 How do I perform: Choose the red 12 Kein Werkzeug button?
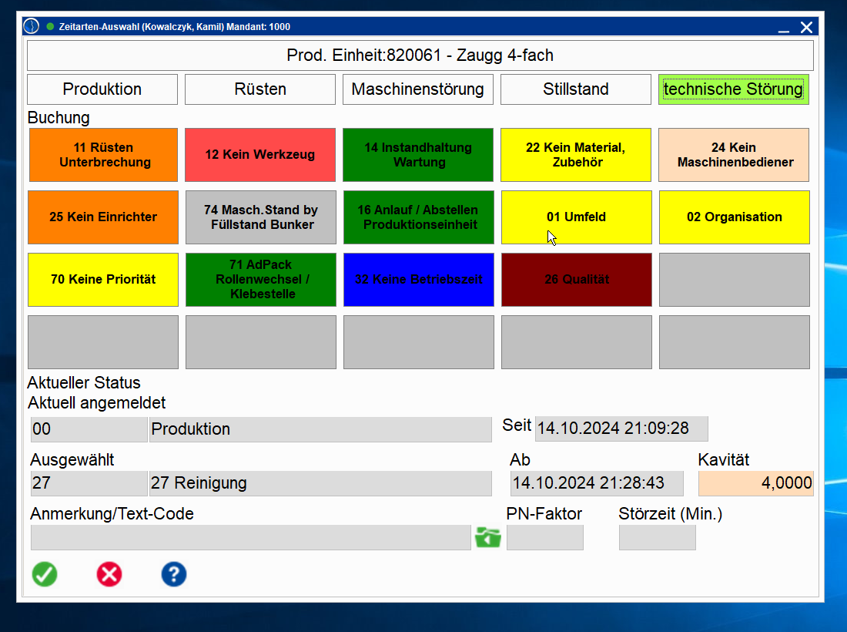(260, 155)
